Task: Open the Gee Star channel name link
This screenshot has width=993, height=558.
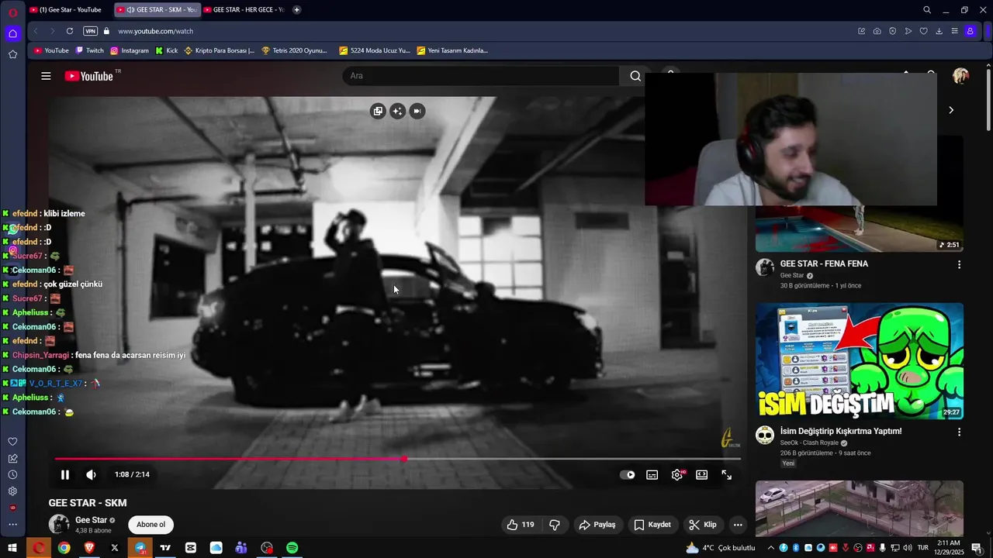Action: [91, 520]
